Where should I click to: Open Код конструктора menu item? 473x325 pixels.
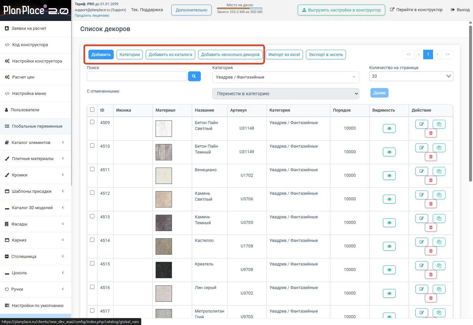pos(35,45)
